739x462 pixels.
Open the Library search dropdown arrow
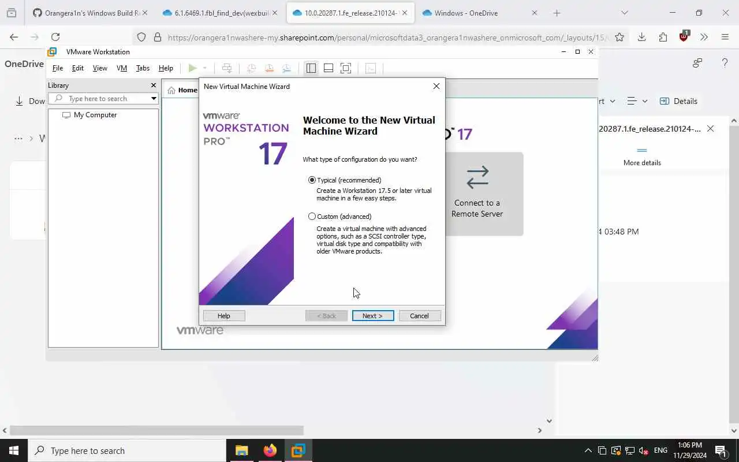pyautogui.click(x=154, y=99)
